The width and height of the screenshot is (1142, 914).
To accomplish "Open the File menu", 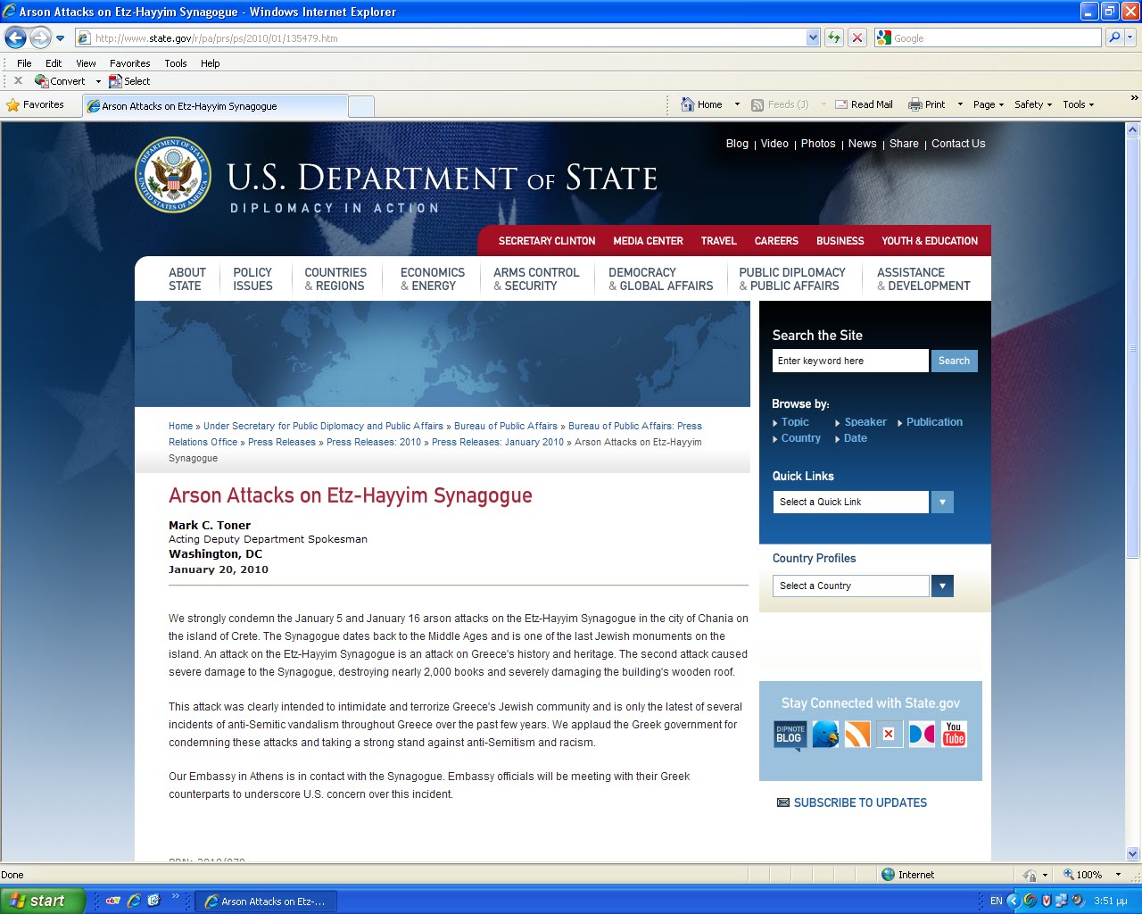I will 24,63.
